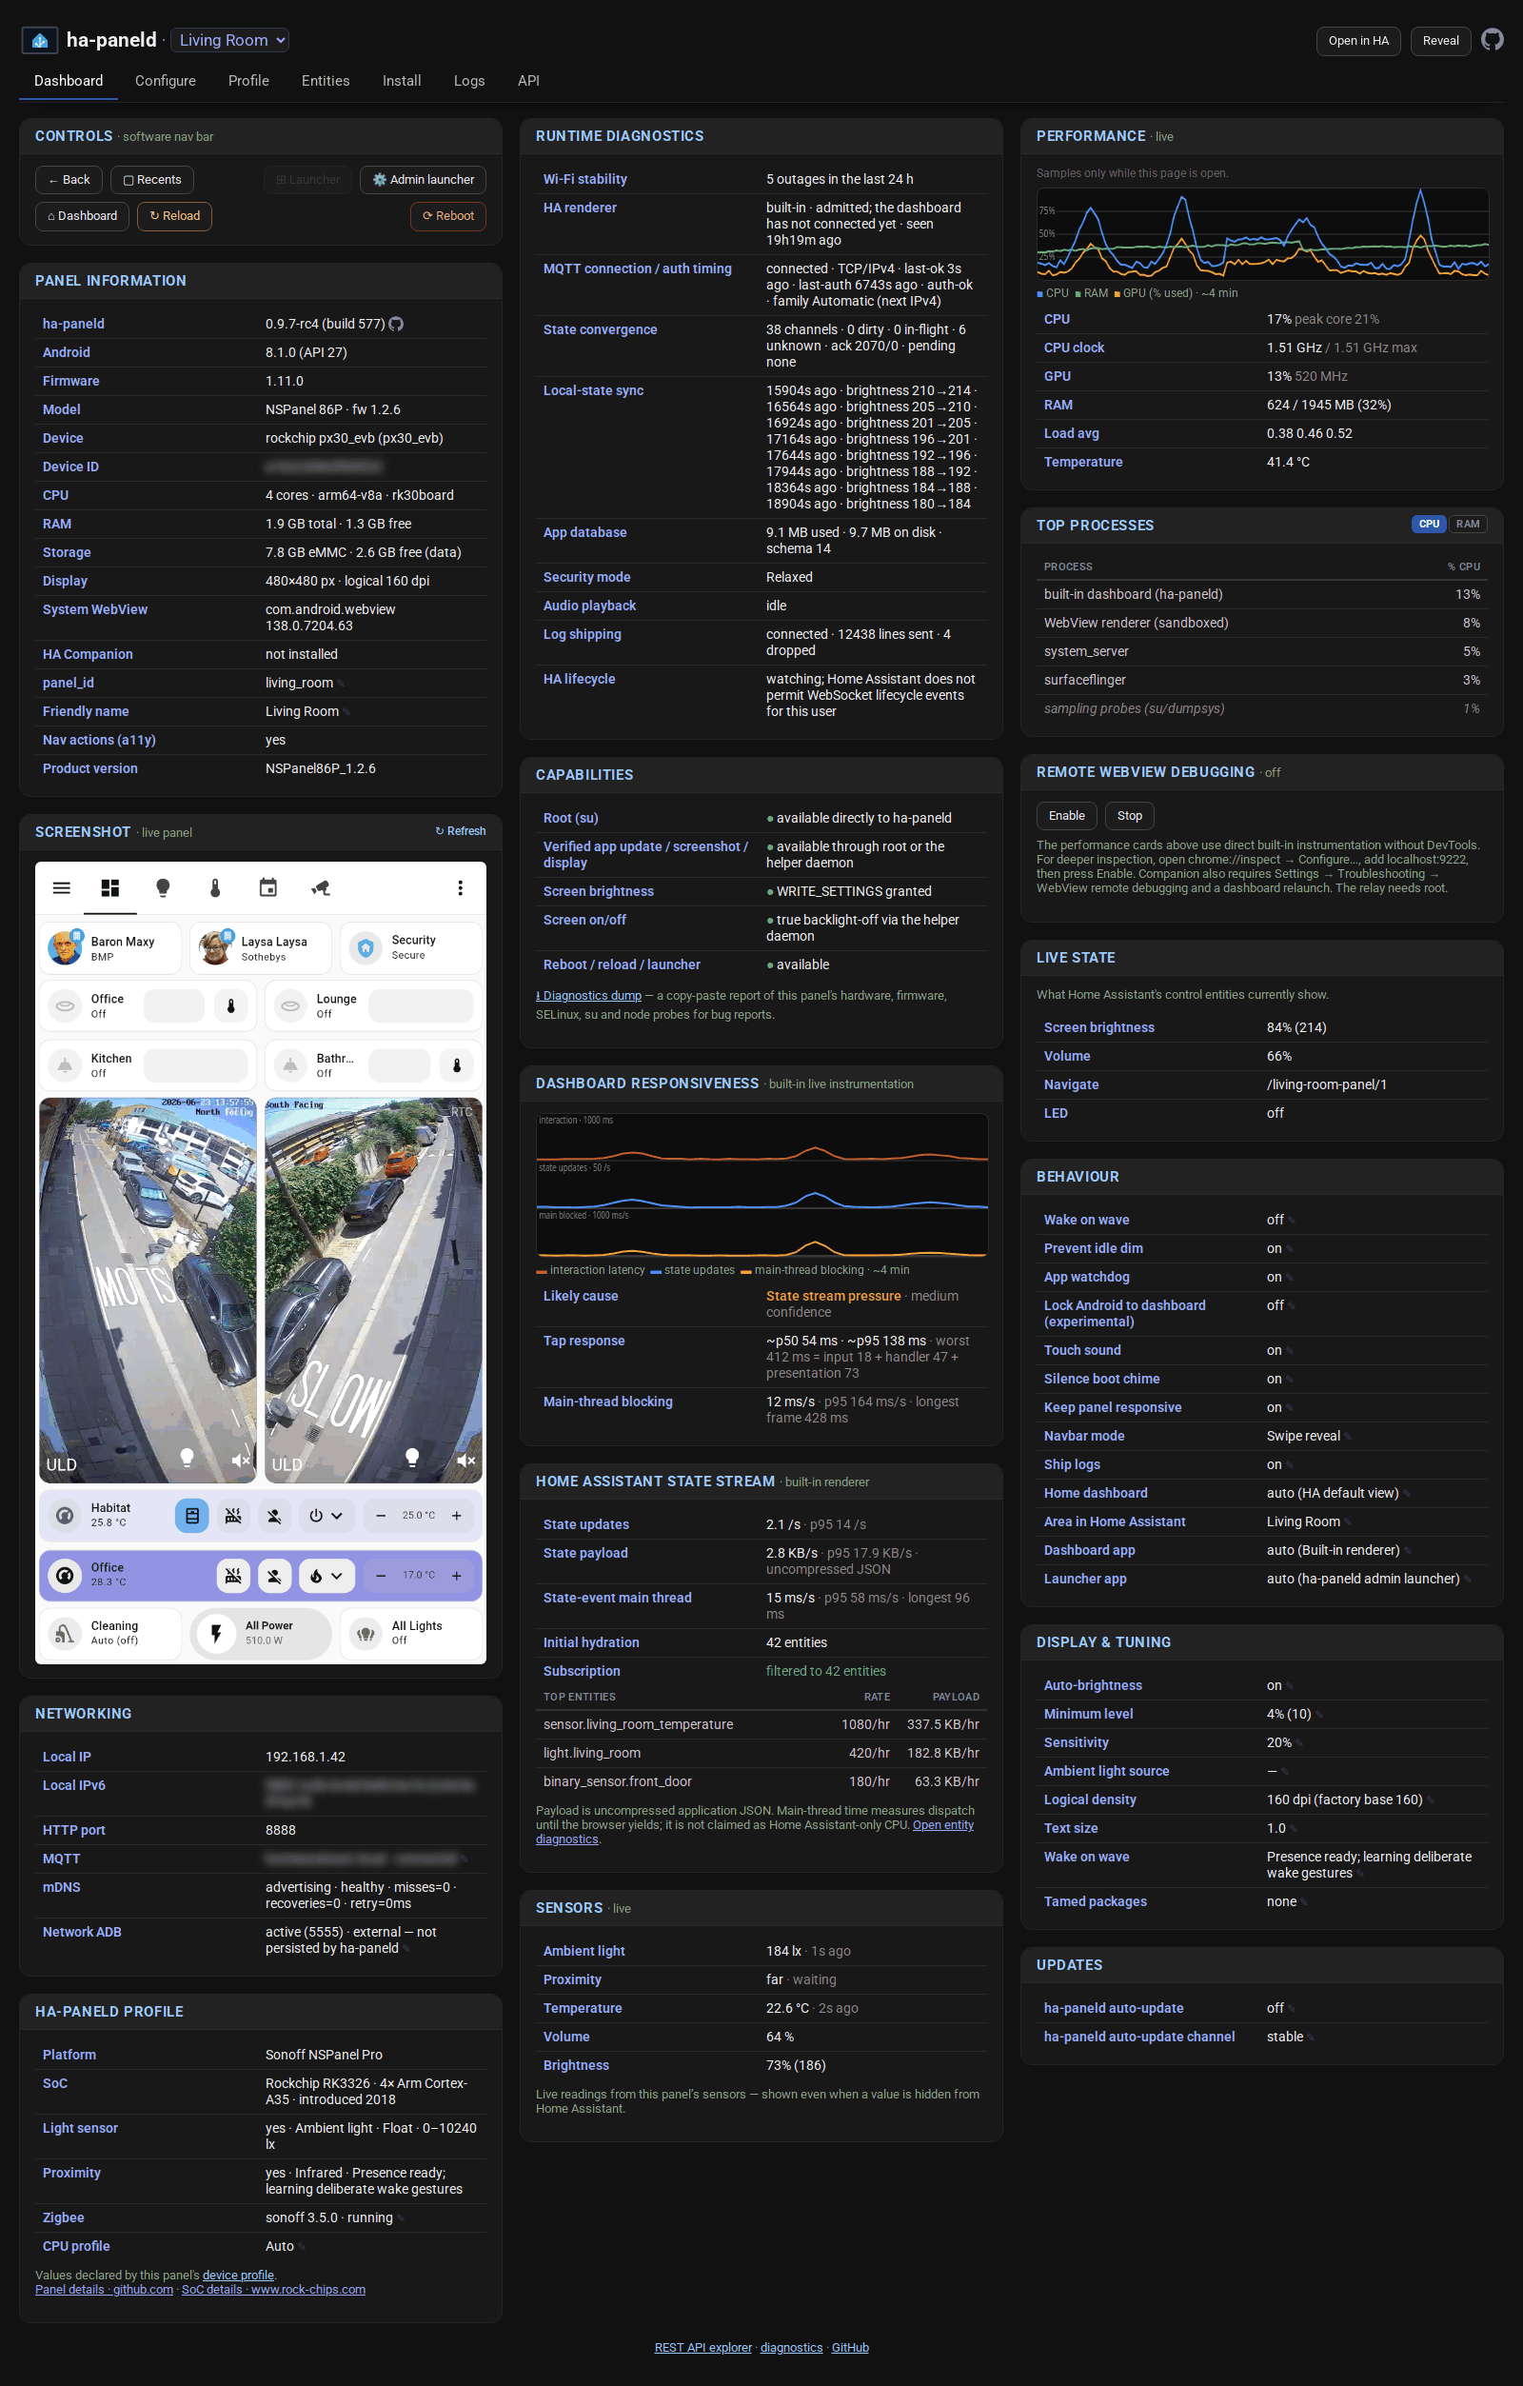This screenshot has width=1523, height=2386.
Task: Switch to the Dashboard tab
Action: 69,81
